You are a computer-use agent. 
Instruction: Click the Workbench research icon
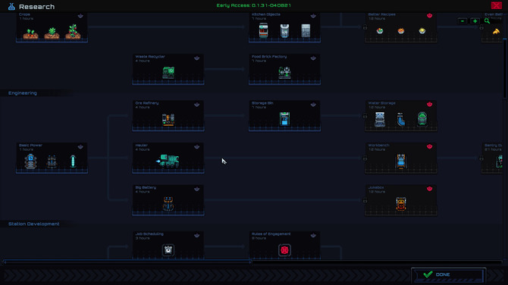pos(401,161)
